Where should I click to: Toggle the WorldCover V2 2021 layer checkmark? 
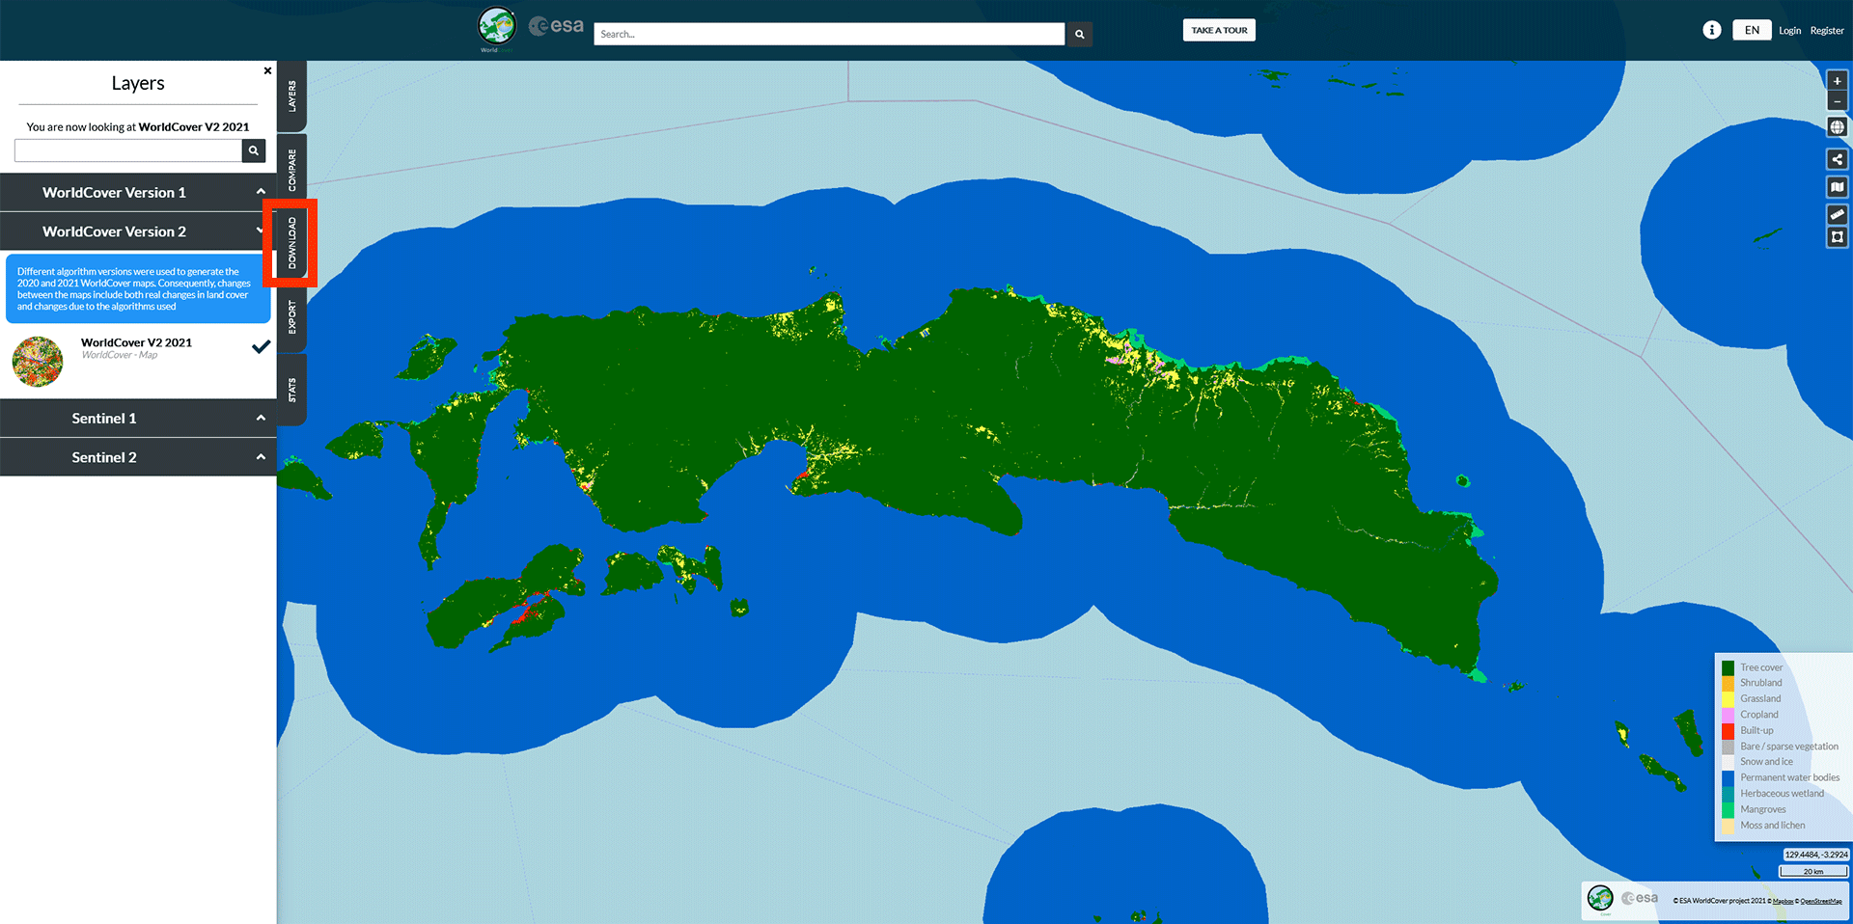(x=261, y=347)
